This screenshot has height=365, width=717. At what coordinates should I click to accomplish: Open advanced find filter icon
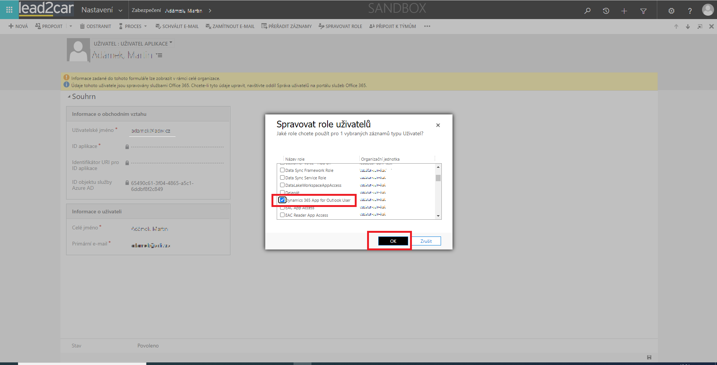coord(643,11)
